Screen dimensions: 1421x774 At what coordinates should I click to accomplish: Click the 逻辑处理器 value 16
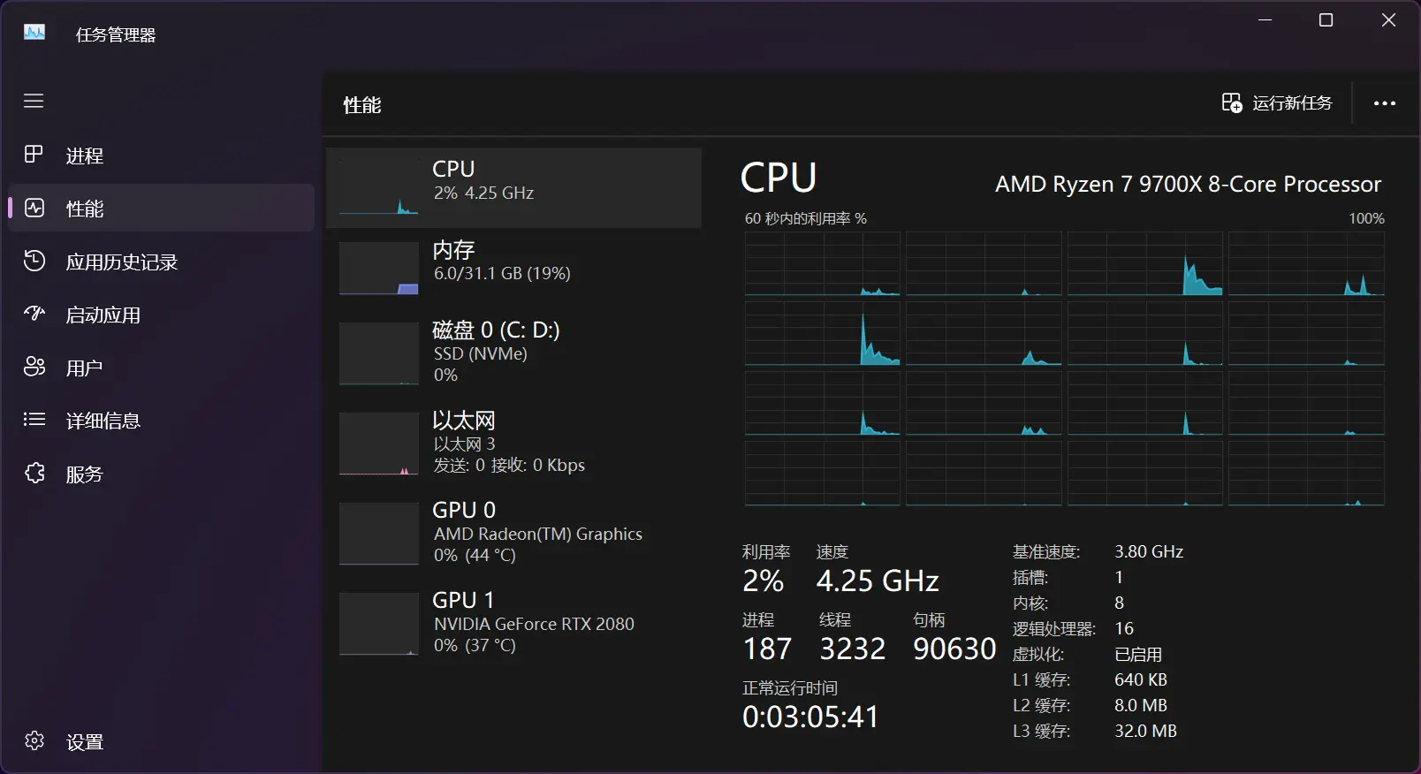tap(1124, 628)
